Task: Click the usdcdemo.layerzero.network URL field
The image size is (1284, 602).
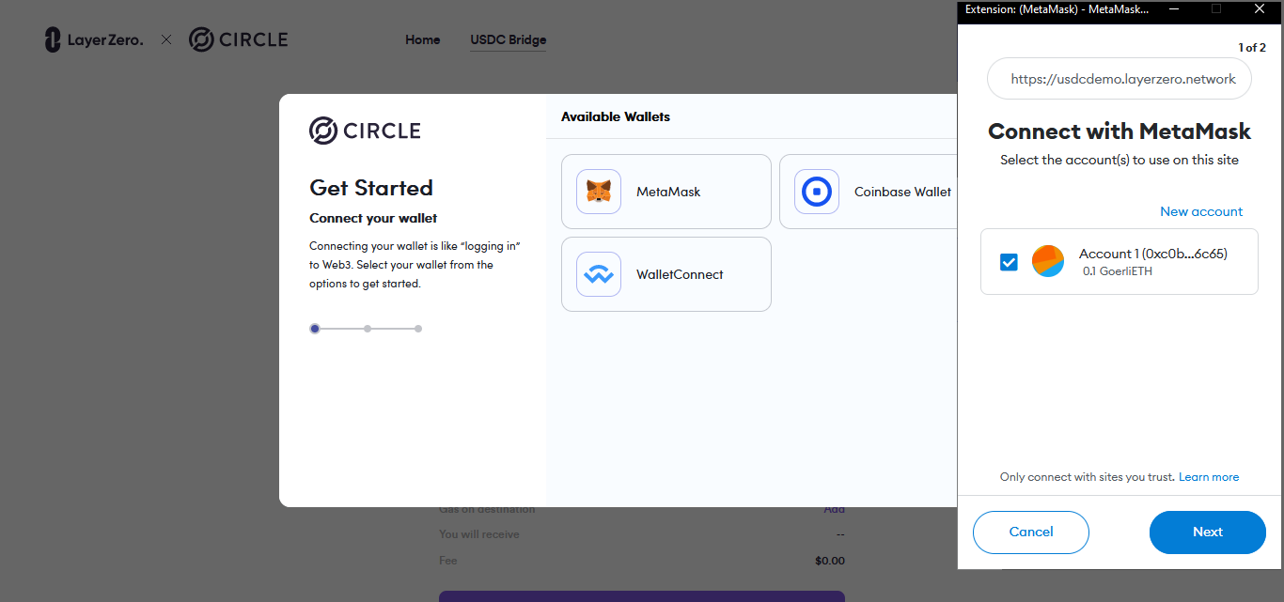Action: (1119, 80)
